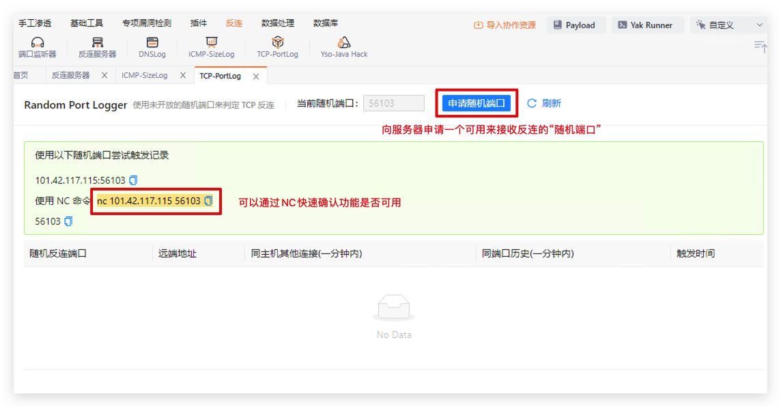
Task: Open the 端口监听器 port listener tool
Action: coord(38,47)
